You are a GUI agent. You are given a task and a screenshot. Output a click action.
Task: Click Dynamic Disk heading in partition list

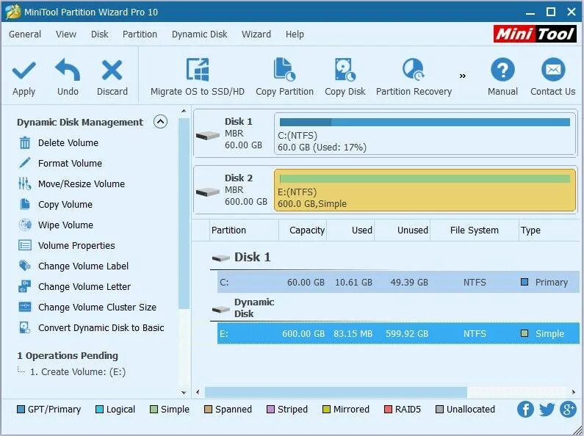tap(254, 308)
